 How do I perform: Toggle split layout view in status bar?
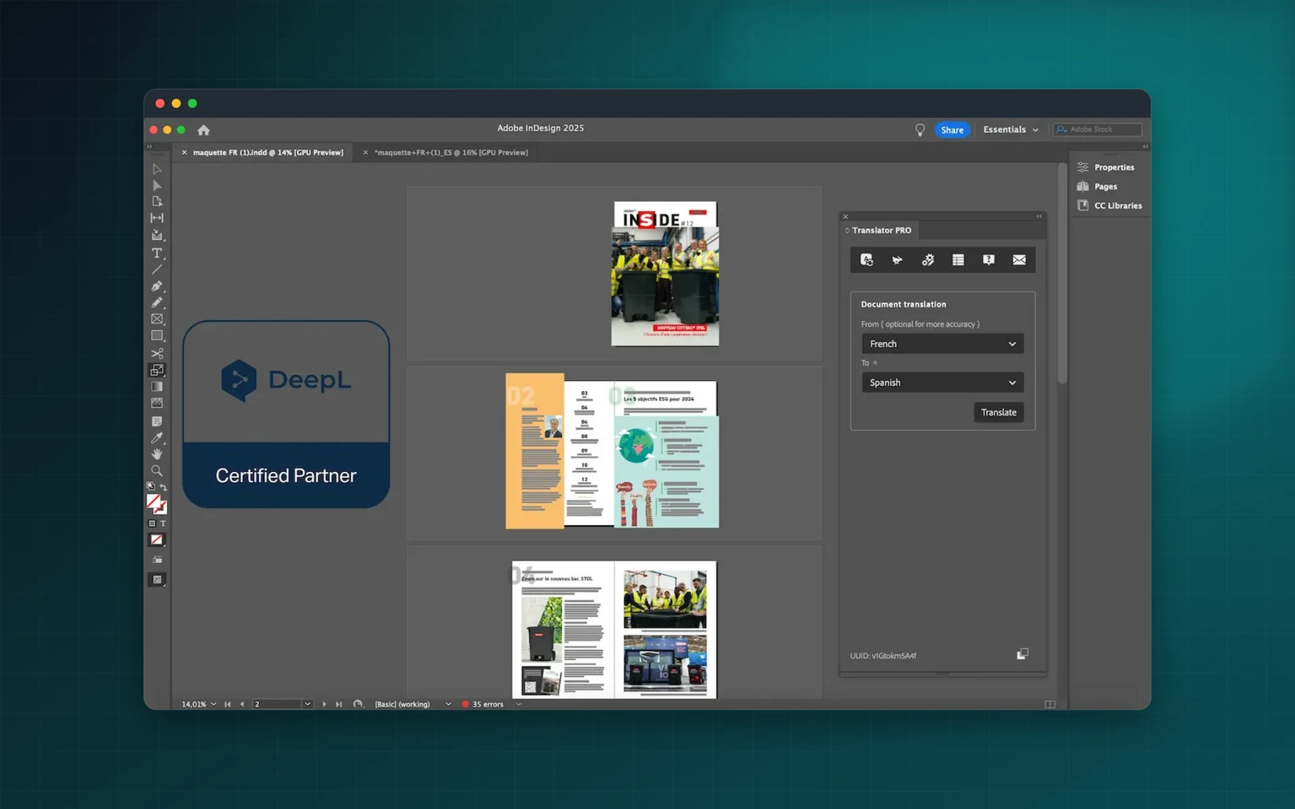(1050, 705)
